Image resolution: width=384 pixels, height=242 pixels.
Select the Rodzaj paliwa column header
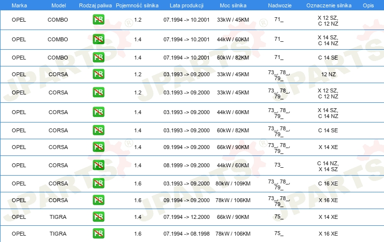[95, 5]
